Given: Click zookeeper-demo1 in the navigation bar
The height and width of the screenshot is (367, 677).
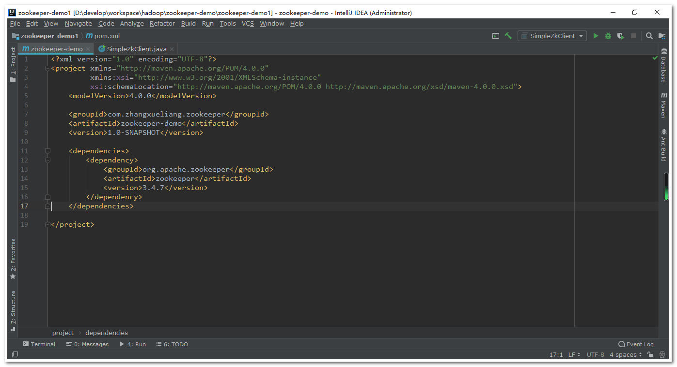Looking at the screenshot, I should tap(45, 36).
